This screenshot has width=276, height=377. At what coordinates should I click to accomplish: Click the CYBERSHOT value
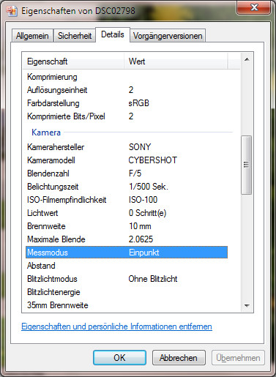click(153, 160)
